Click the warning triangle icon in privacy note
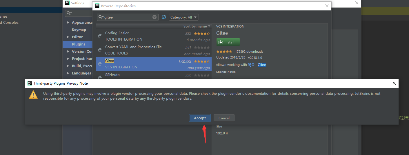 (x=33, y=94)
